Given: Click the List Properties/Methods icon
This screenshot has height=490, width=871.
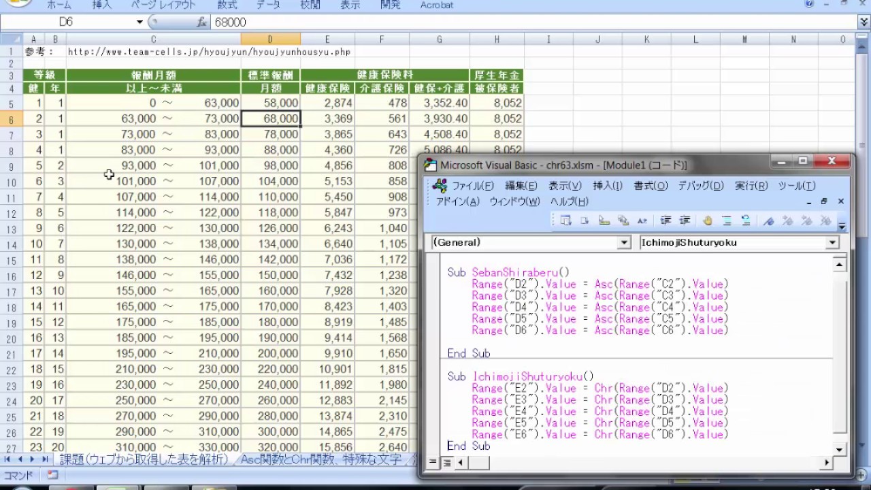Looking at the screenshot, I should 565,220.
